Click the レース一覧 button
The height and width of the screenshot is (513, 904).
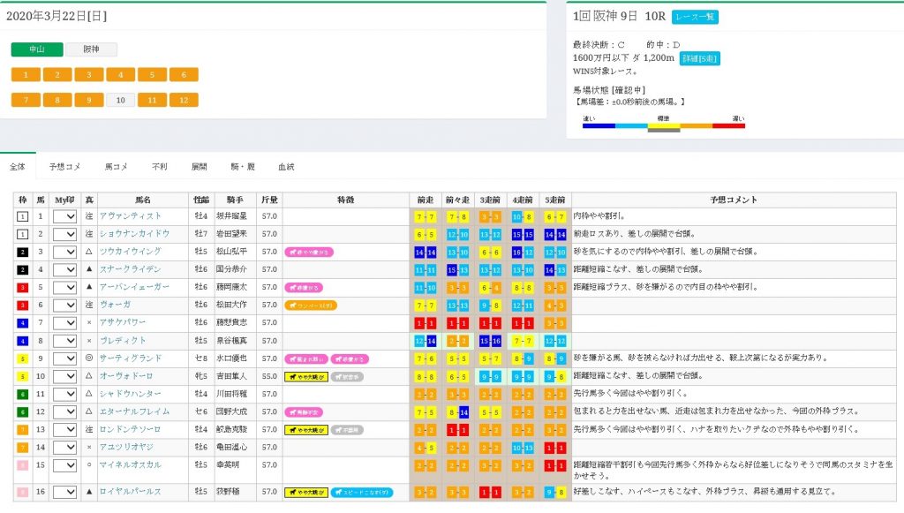click(x=695, y=17)
